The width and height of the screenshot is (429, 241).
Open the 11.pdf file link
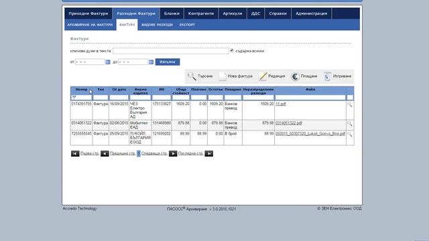[281, 104]
